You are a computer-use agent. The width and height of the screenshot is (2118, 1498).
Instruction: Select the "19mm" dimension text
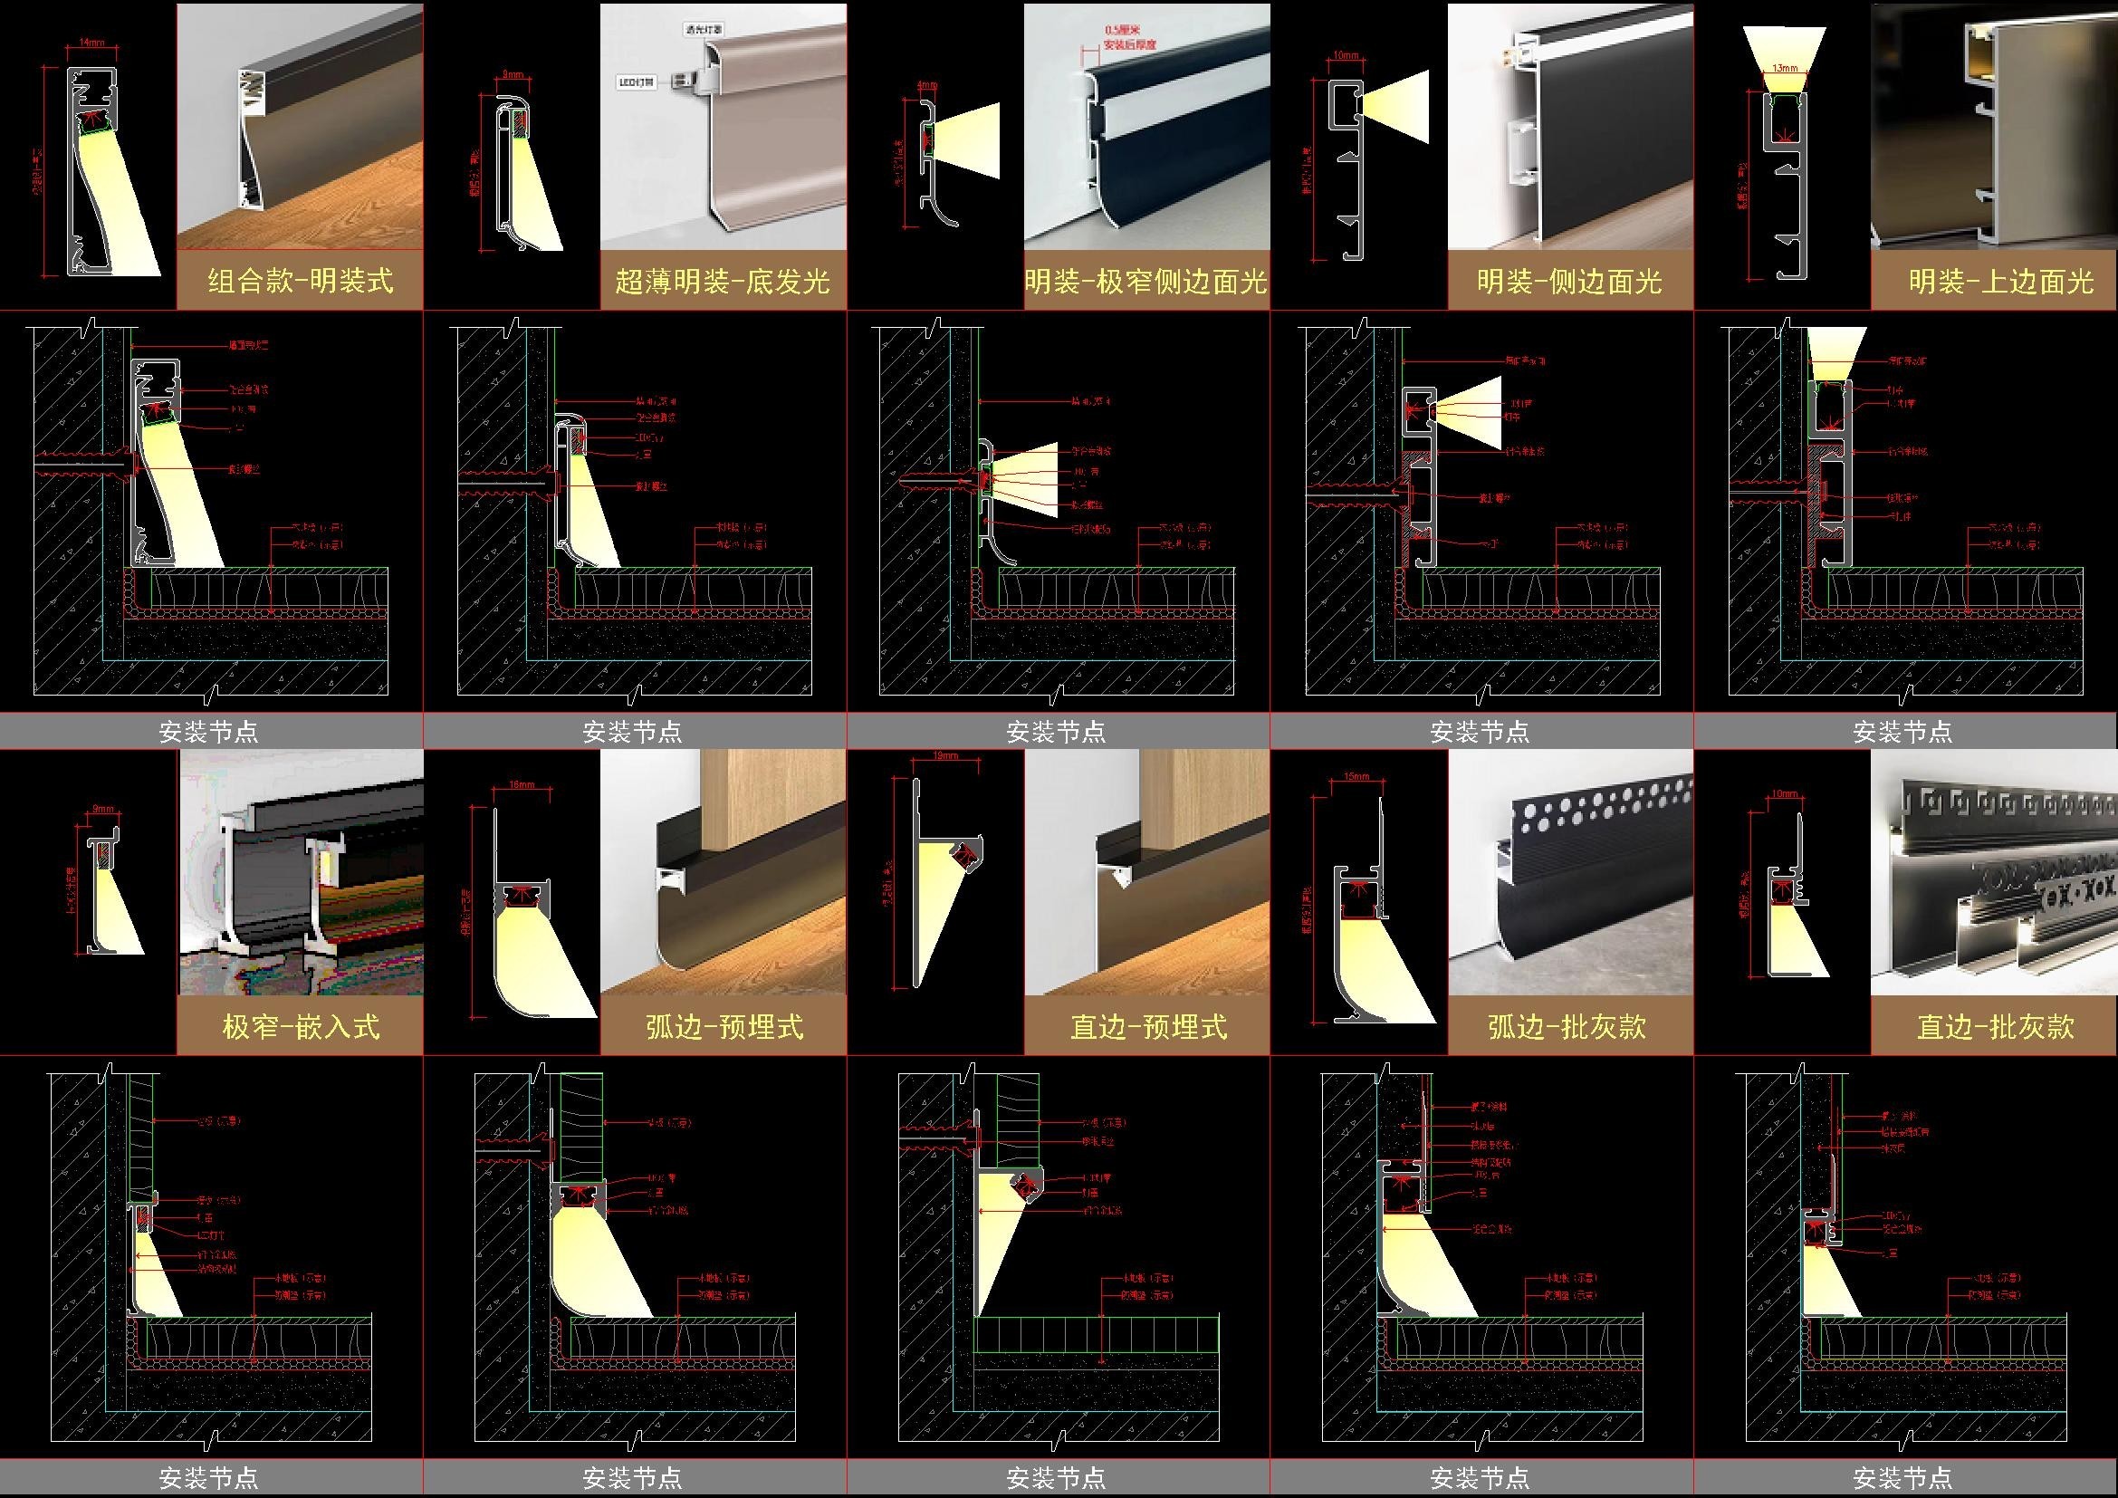coord(945,755)
